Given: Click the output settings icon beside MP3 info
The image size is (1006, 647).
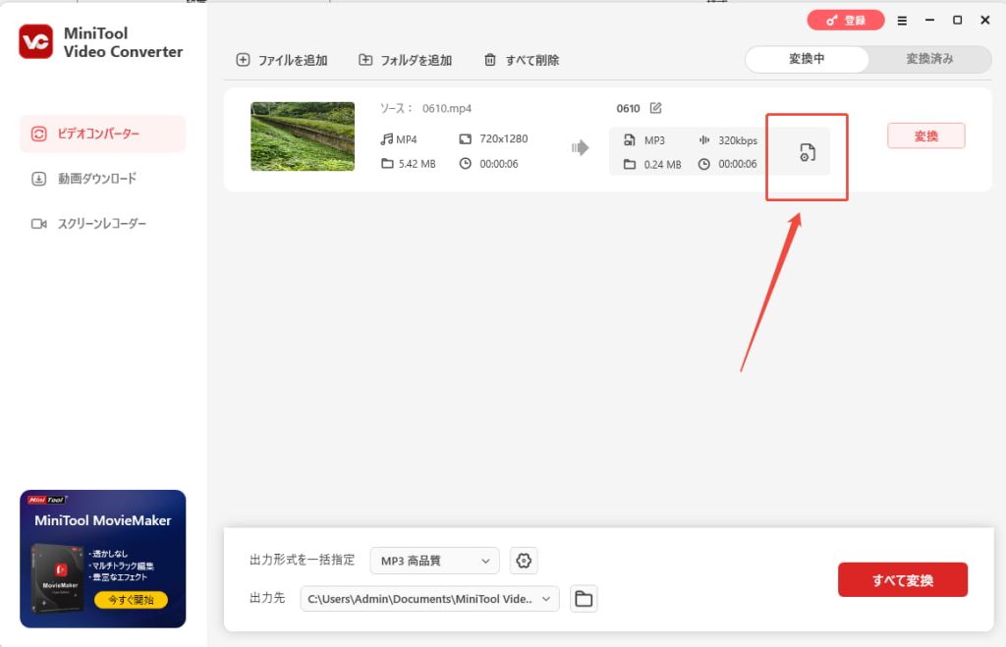Looking at the screenshot, I should (807, 152).
